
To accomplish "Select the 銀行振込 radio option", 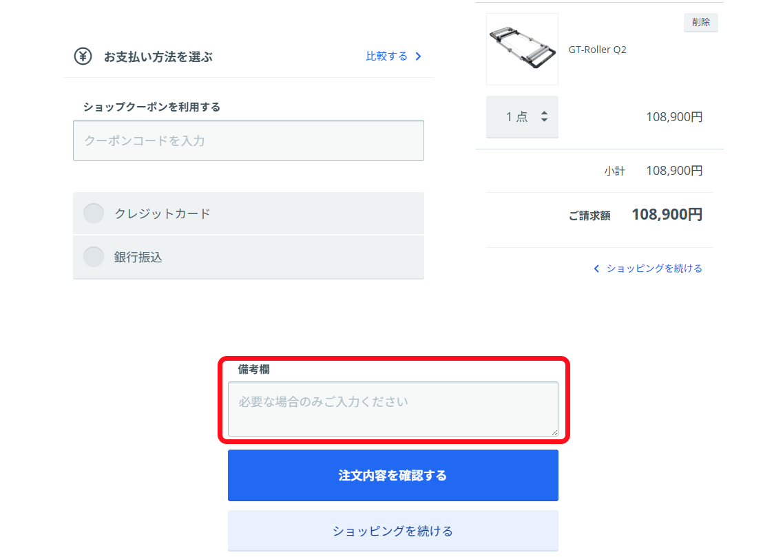I will tap(94, 257).
